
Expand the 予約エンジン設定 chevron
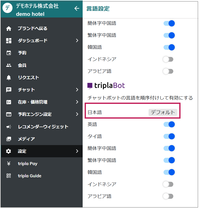77,114
